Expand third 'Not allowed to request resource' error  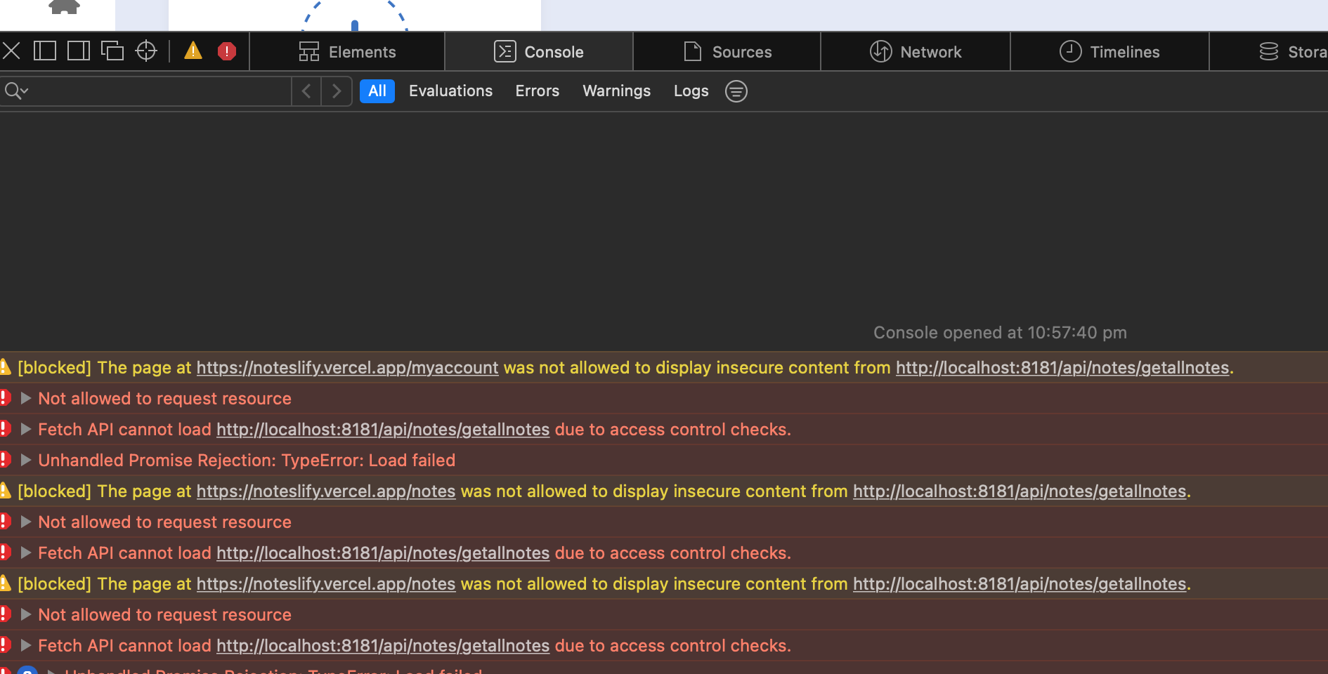click(x=25, y=614)
